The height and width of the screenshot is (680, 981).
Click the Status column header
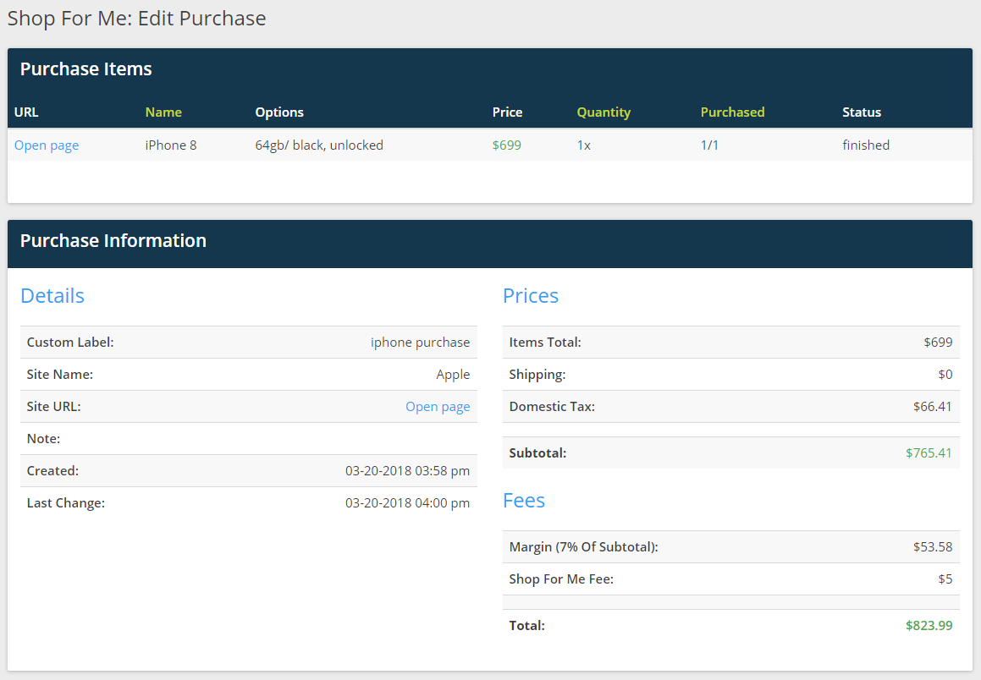[x=862, y=112]
